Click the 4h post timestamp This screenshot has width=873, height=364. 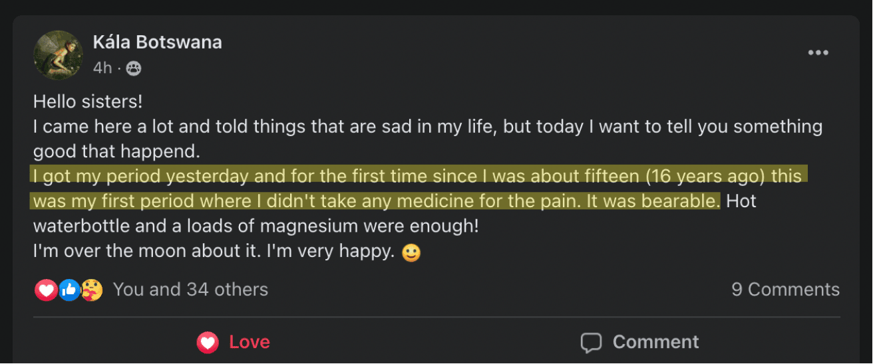[x=102, y=68]
